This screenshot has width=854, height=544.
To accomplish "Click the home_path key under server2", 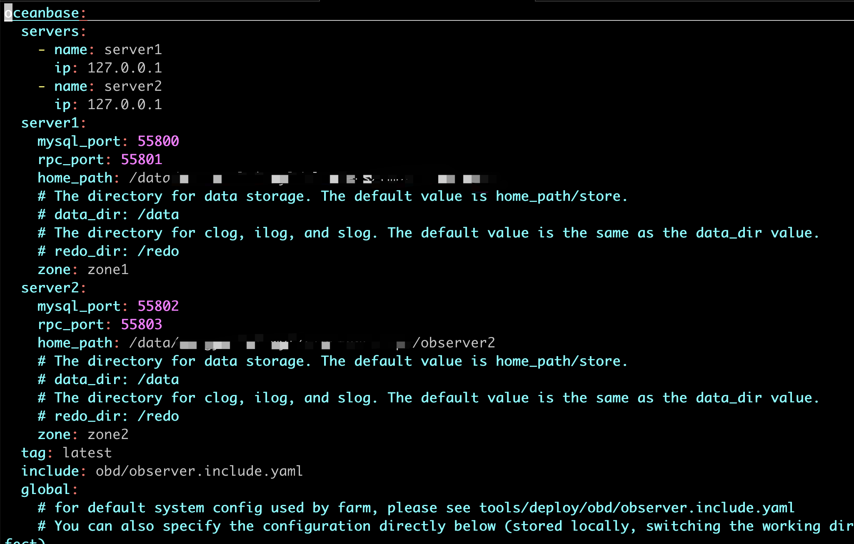I will click(75, 343).
